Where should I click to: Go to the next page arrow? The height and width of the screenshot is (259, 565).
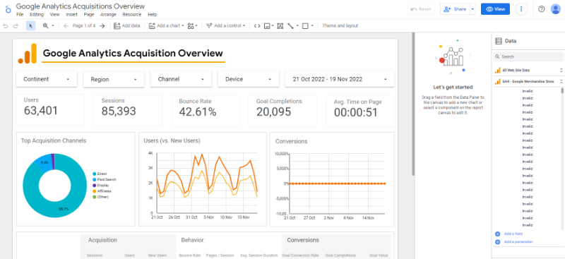click(102, 26)
